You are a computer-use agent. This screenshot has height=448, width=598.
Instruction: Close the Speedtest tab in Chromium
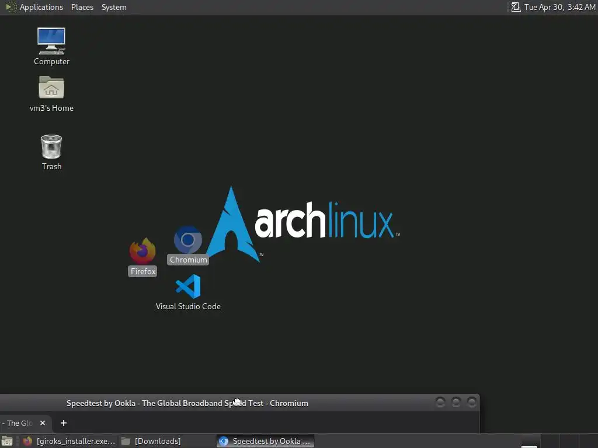click(43, 423)
